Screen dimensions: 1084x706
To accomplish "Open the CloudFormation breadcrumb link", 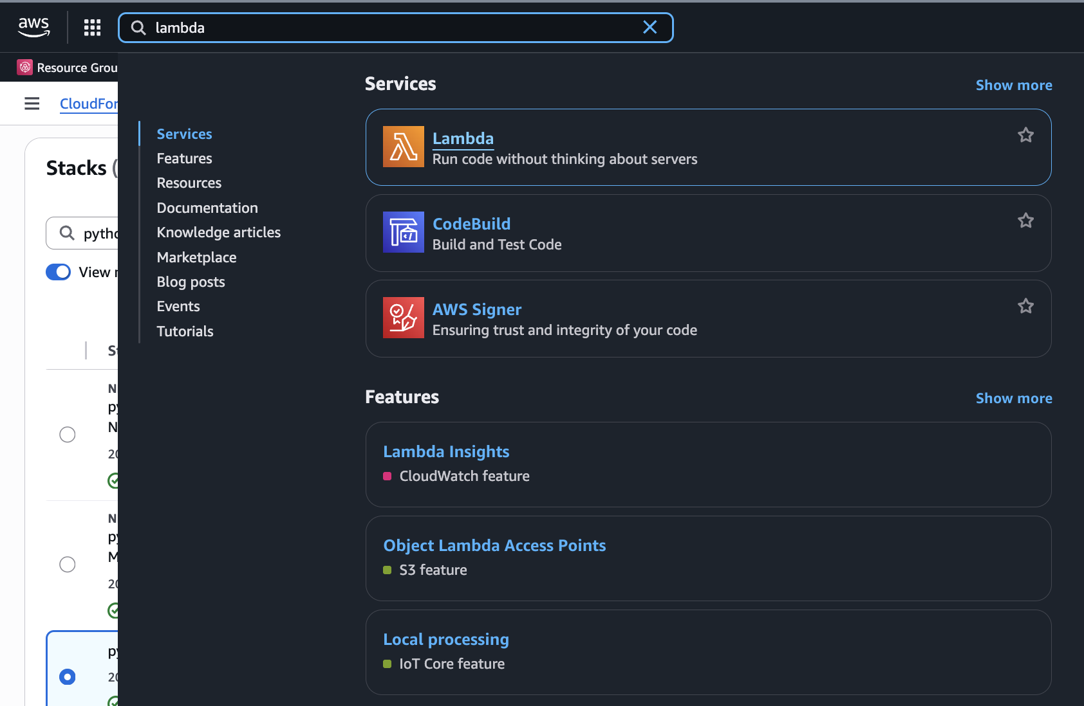I will click(88, 104).
